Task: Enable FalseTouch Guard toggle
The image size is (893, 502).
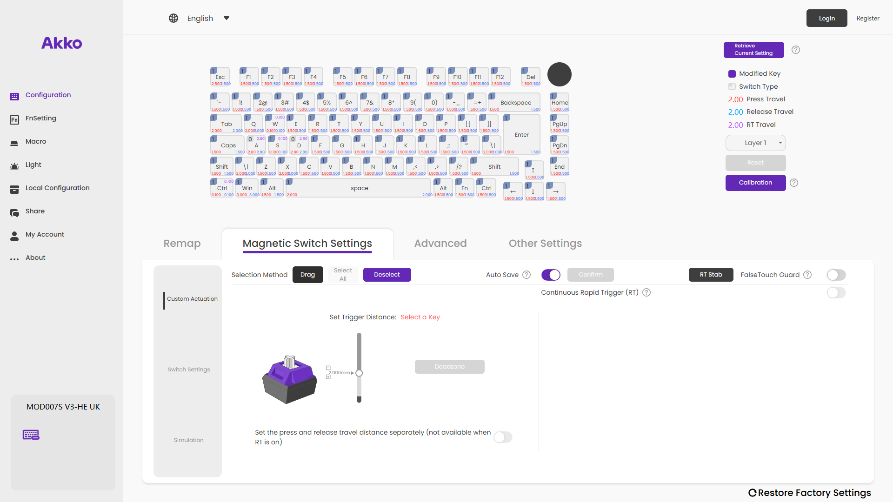Action: 836,275
